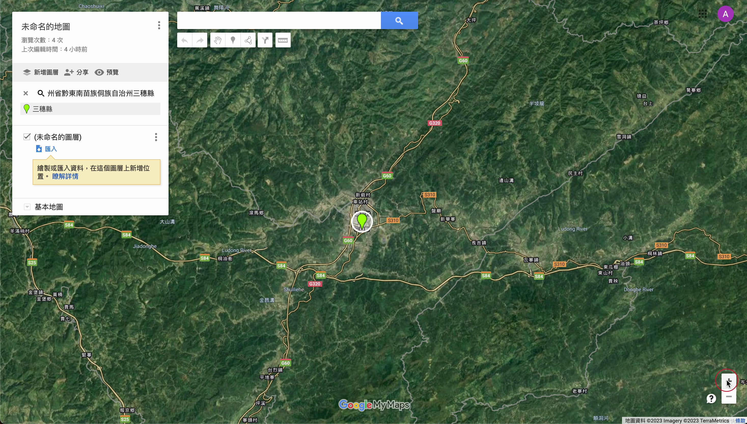Image resolution: width=747 pixels, height=424 pixels.
Task: Click 分享 share option
Action: click(76, 72)
